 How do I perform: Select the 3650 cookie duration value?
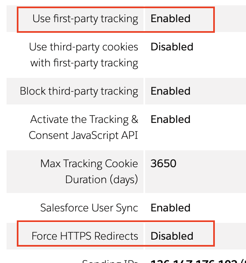[163, 163]
